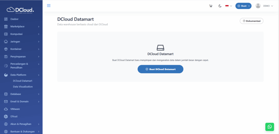Image resolution: width=279 pixels, height=134 pixels.
Task: Click the Dasbor grid icon
Action: click(x=6, y=19)
